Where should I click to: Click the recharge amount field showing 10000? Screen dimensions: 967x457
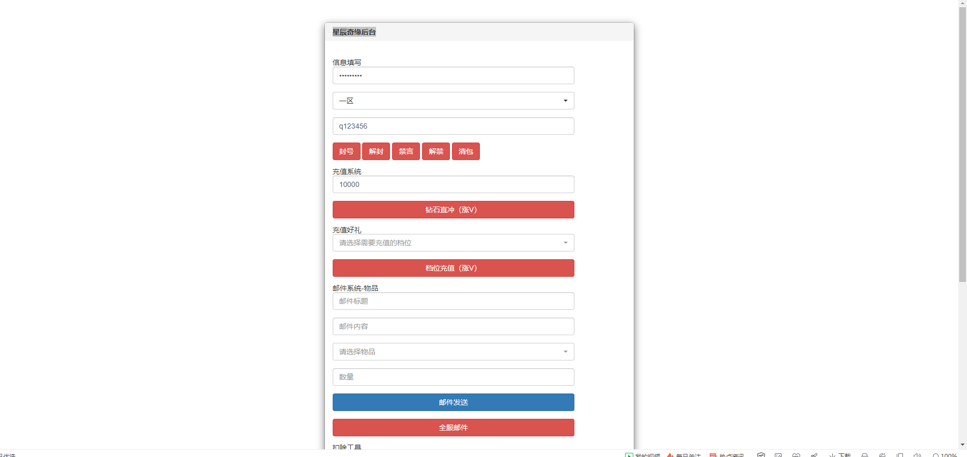click(453, 184)
